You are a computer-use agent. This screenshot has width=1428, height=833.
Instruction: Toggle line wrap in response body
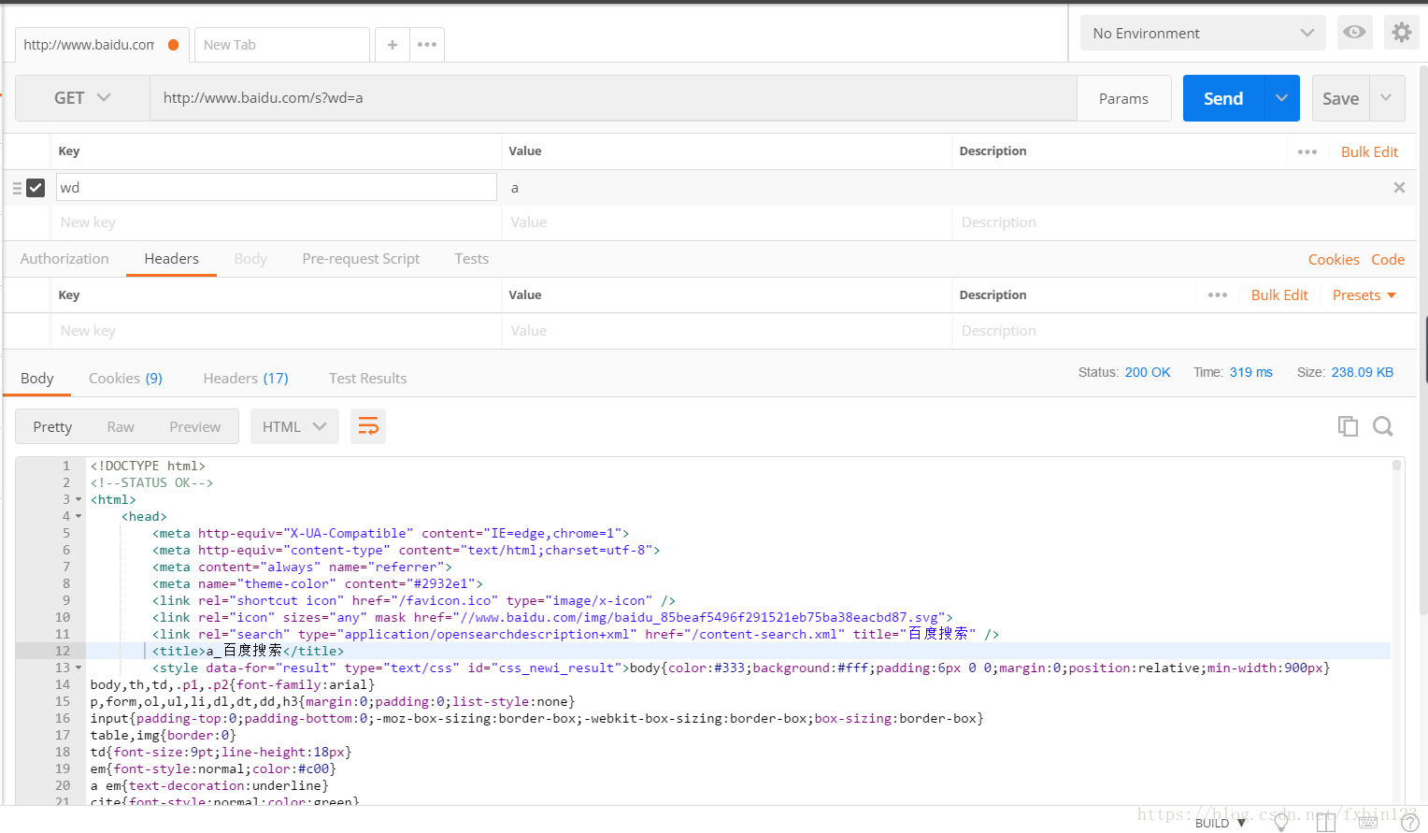tap(368, 426)
